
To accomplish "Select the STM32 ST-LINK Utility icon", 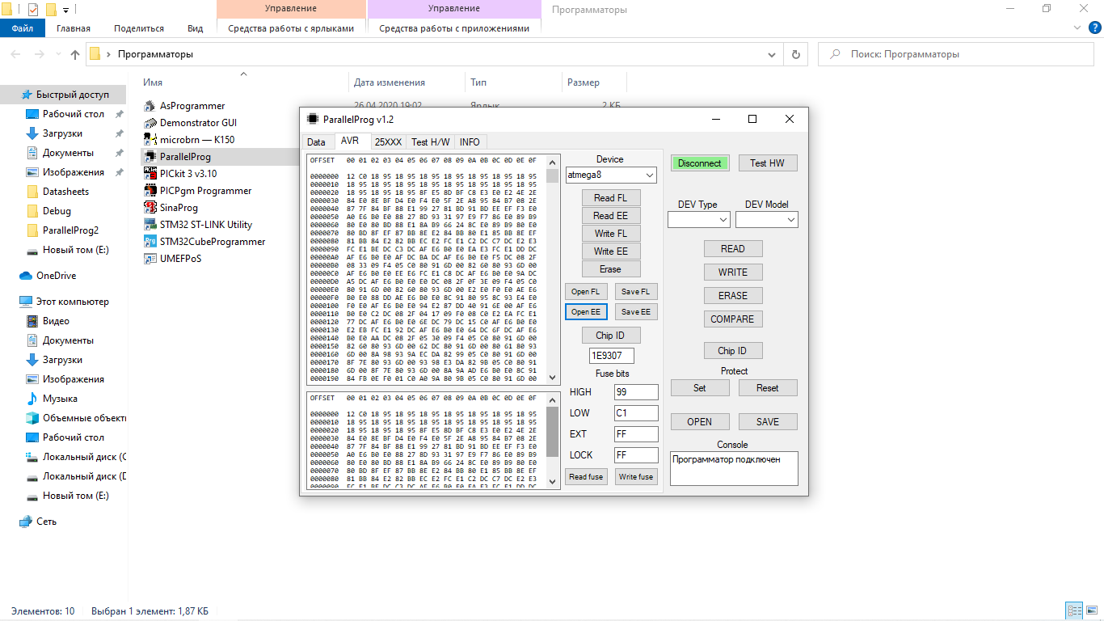I will click(150, 225).
